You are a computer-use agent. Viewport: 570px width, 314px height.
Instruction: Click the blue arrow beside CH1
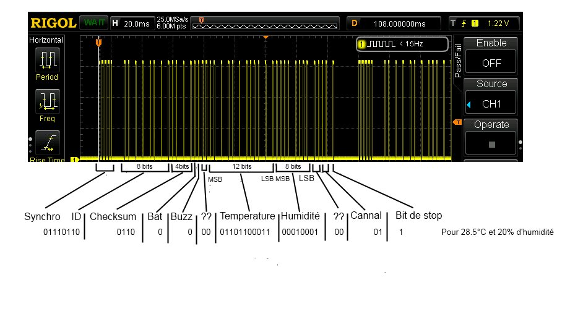pos(469,104)
